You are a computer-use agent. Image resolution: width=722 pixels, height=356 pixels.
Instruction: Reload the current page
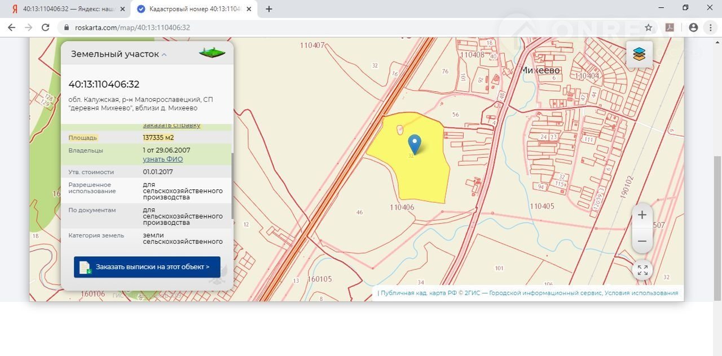coord(46,27)
